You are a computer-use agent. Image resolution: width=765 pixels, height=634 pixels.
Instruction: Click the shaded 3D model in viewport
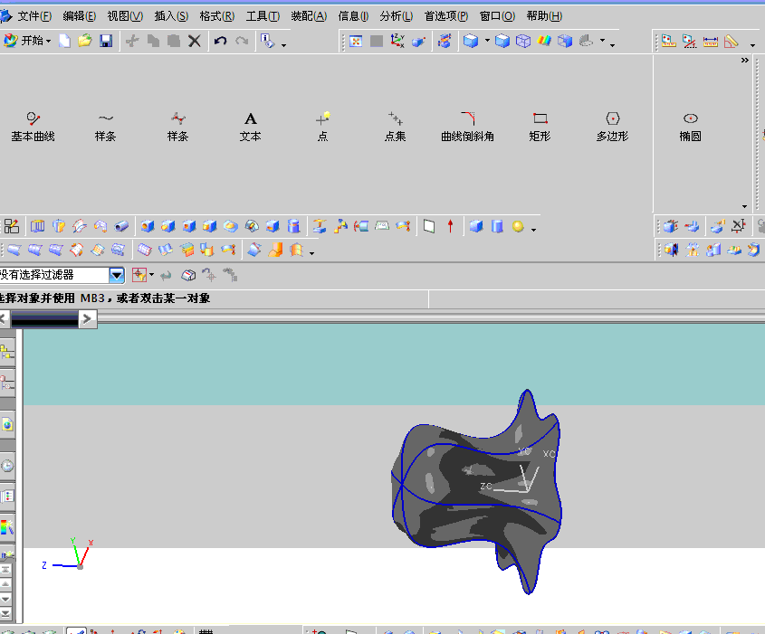(x=477, y=491)
